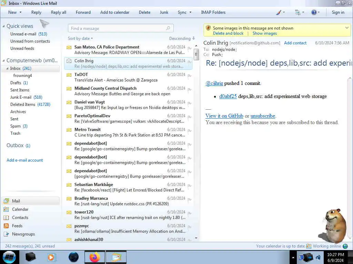Viewport: 353px width, 264px height.
Task: Click the message list scrollbar thumb
Action: [x=196, y=54]
